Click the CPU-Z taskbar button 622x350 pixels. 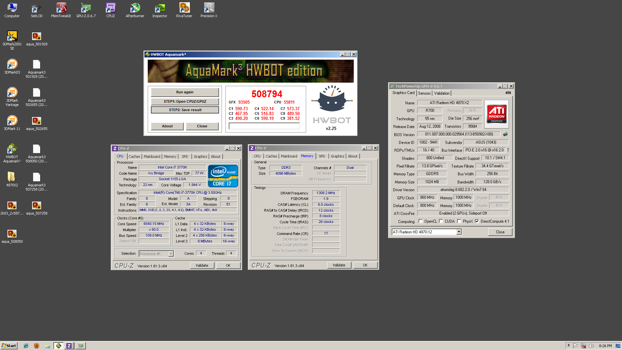69,346
